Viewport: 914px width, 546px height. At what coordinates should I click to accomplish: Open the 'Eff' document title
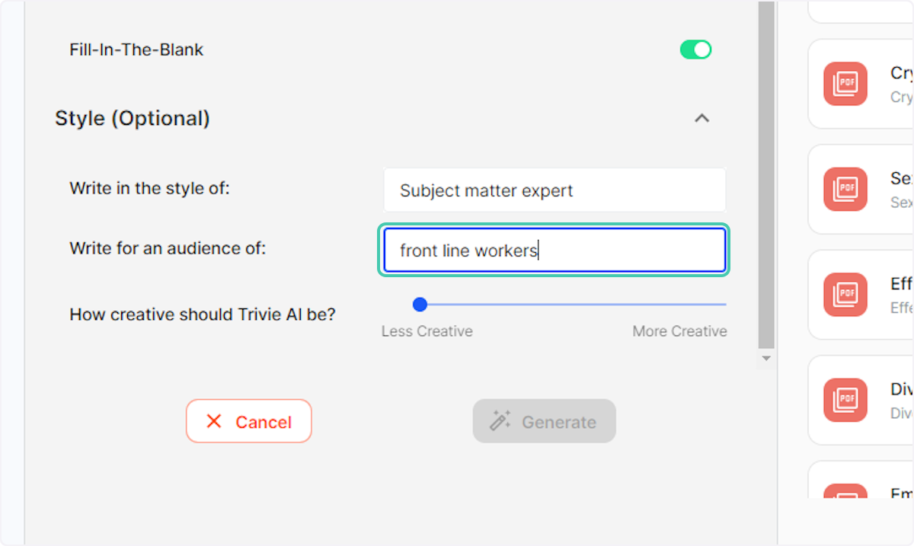(902, 284)
